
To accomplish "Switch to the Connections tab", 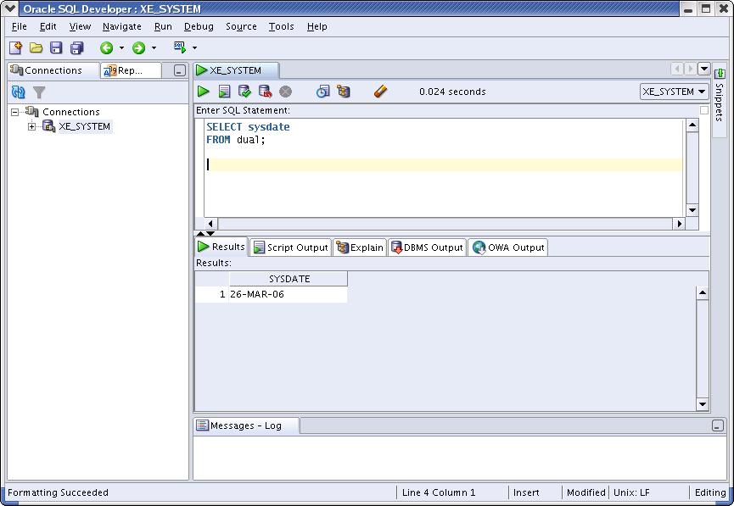I will [53, 70].
